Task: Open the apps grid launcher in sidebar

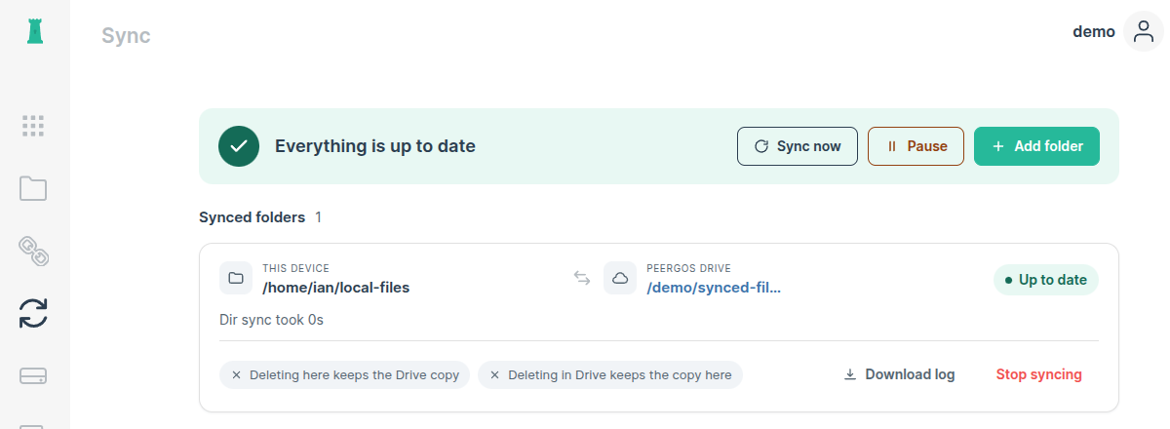Action: pos(33,125)
